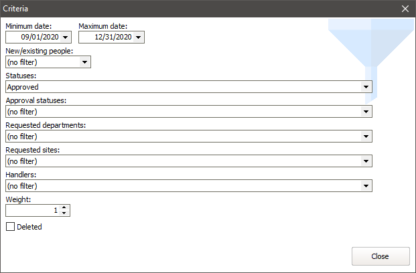The image size is (416, 273).
Task: Open the Minimum date calendar dropdown arrow
Action: click(x=66, y=38)
